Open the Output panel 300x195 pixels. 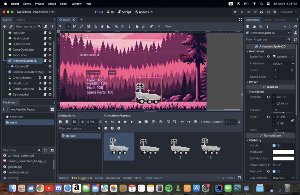[x=64, y=178]
